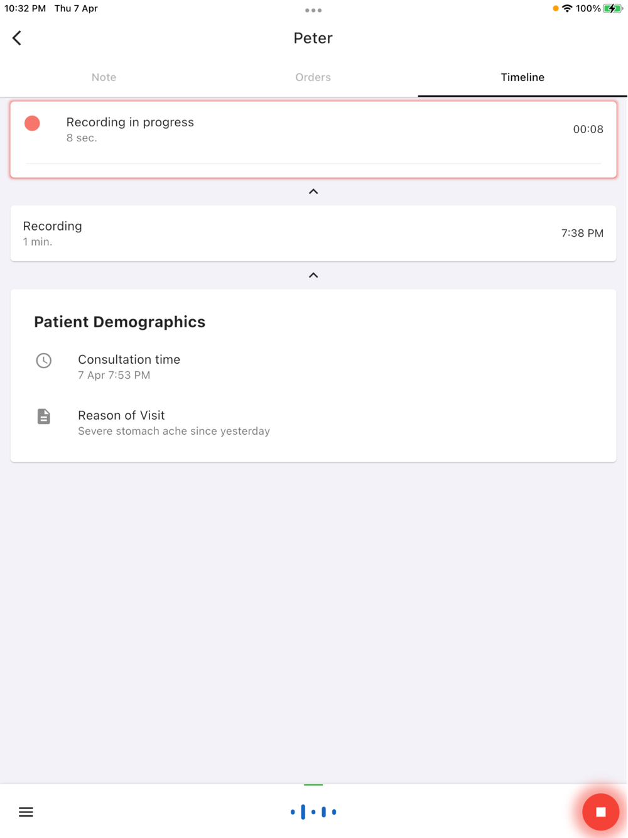This screenshot has height=838, width=628.
Task: Collapse chevron below Recording in progress
Action: click(313, 192)
